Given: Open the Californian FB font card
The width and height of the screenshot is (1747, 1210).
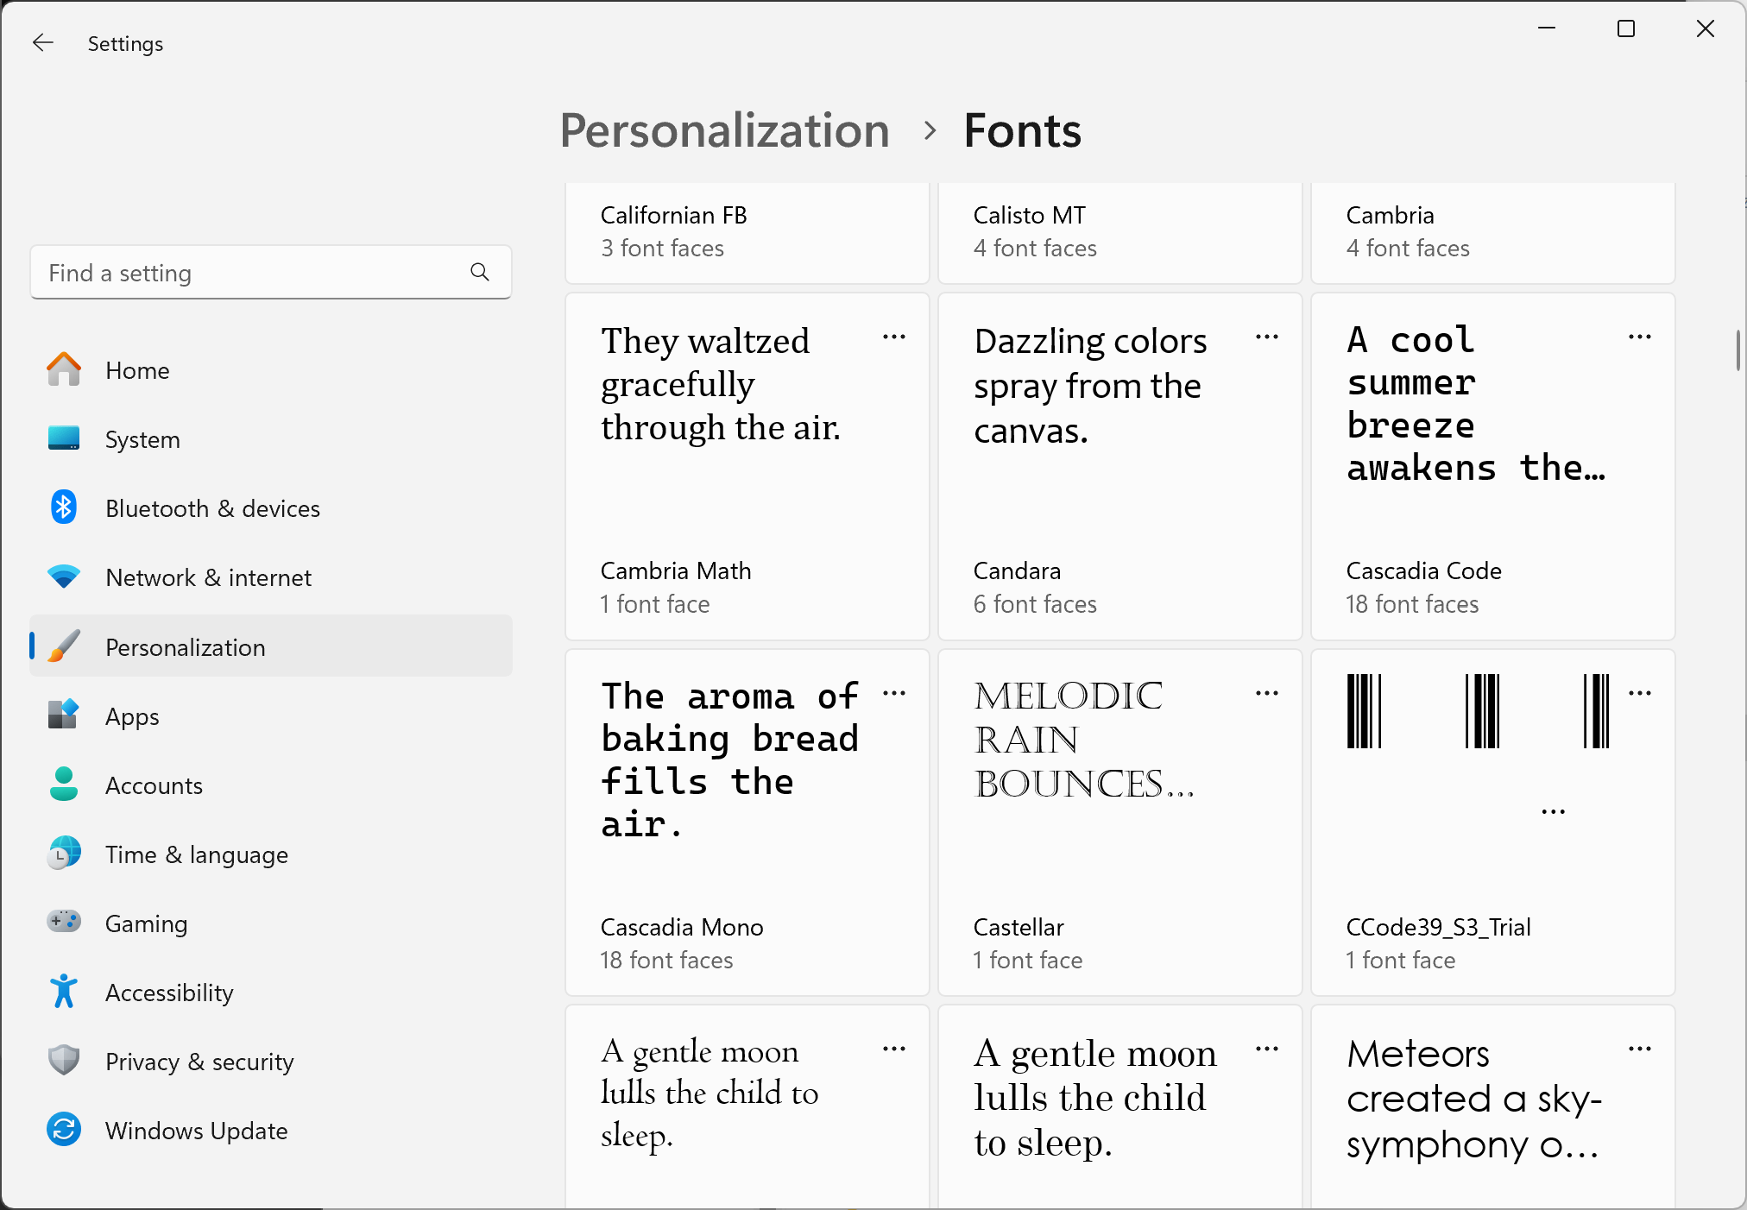Looking at the screenshot, I should point(747,232).
